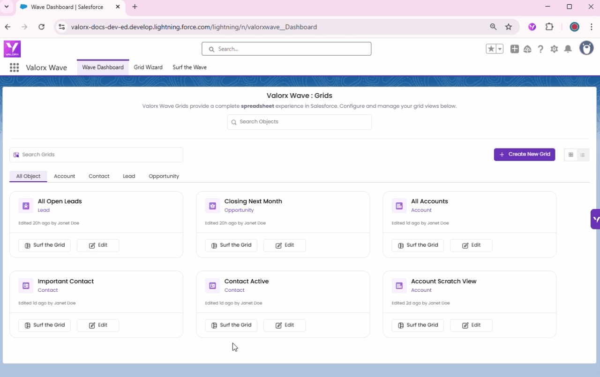Image resolution: width=600 pixels, height=377 pixels.
Task: Bookmark this page with the star icon
Action: [509, 27]
